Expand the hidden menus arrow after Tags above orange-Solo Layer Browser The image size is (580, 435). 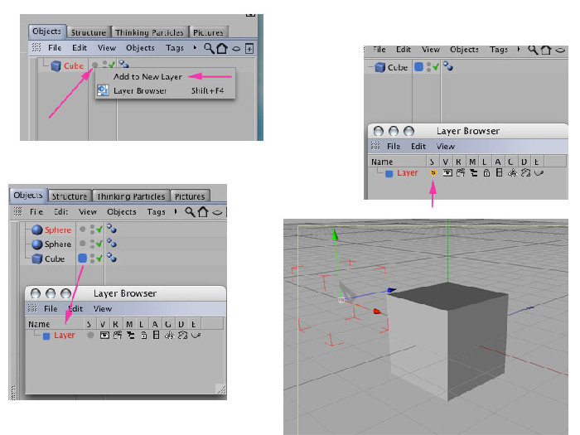(x=519, y=49)
